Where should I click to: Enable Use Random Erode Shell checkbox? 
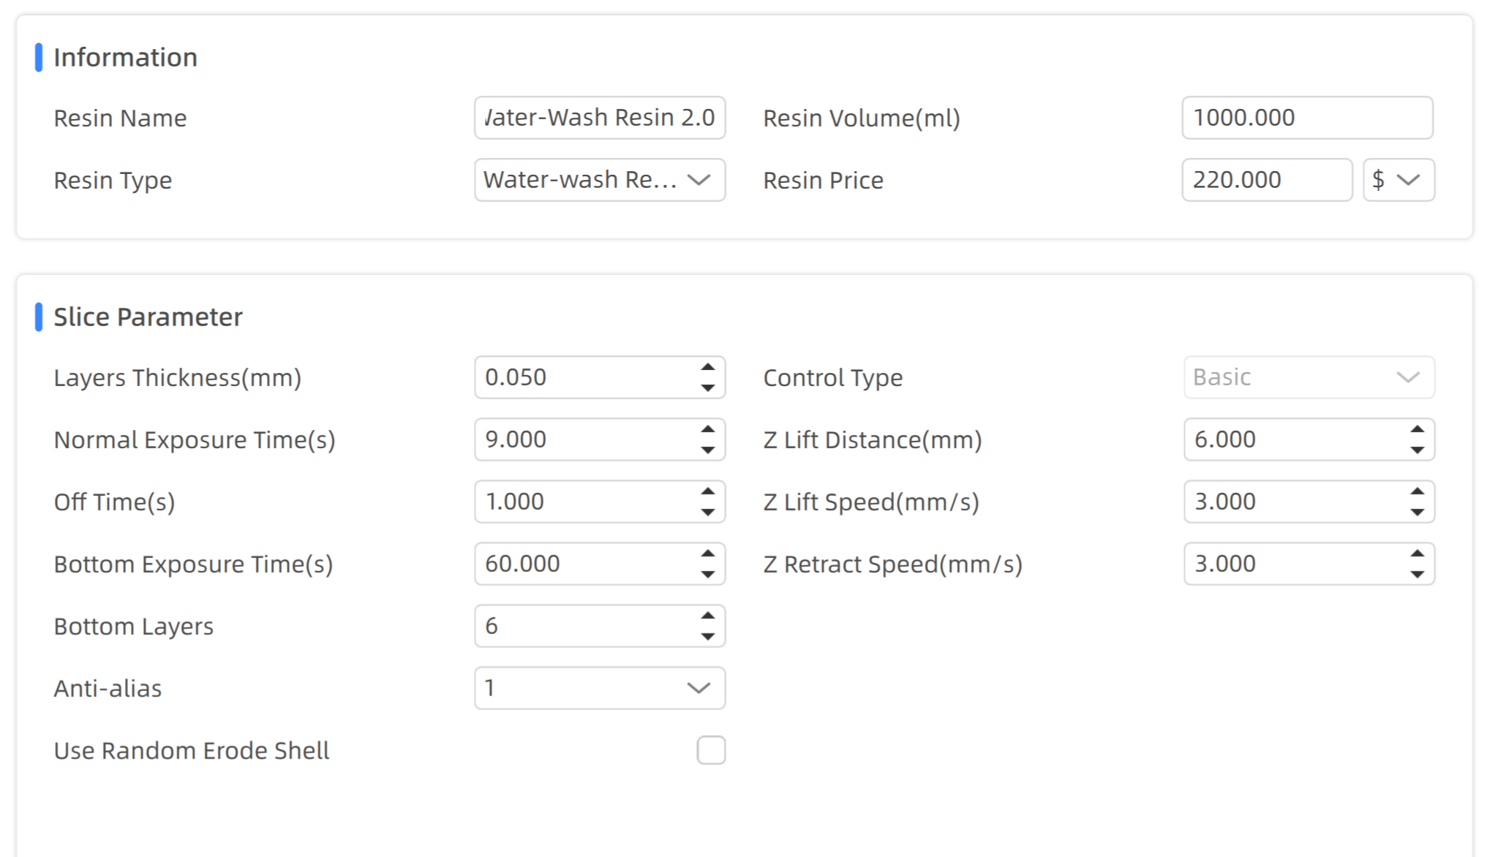pyautogui.click(x=711, y=750)
